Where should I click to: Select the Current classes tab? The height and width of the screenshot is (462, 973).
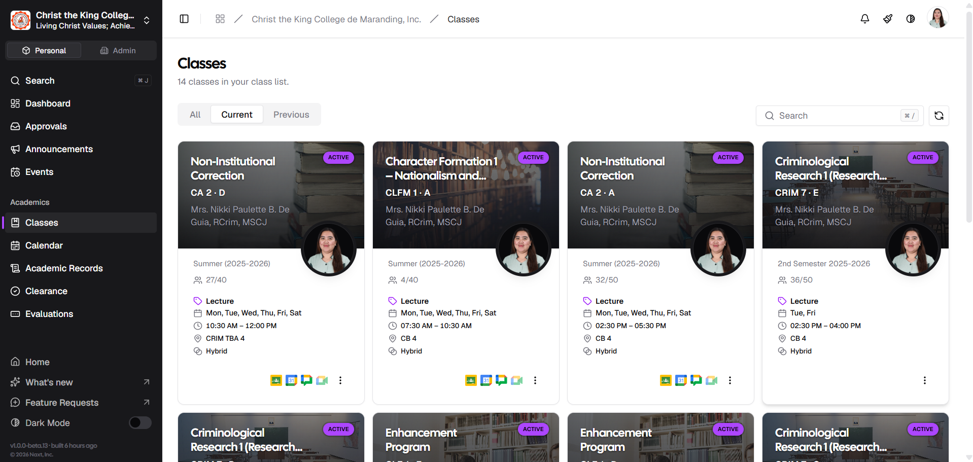[x=237, y=115]
